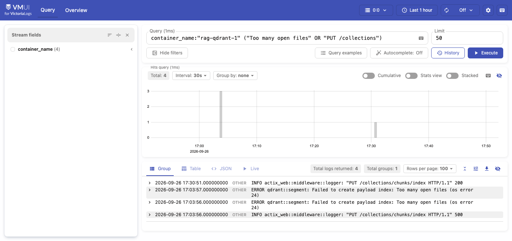
Task: Close the Stream fields panel
Action: (127, 35)
